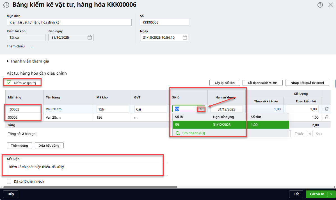The width and height of the screenshot is (336, 200).
Task: Open the Cất và In dropdown arrow
Action: point(331,194)
